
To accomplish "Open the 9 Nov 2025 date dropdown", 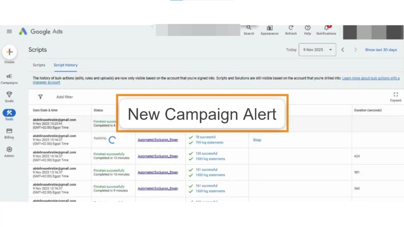I will (x=317, y=50).
